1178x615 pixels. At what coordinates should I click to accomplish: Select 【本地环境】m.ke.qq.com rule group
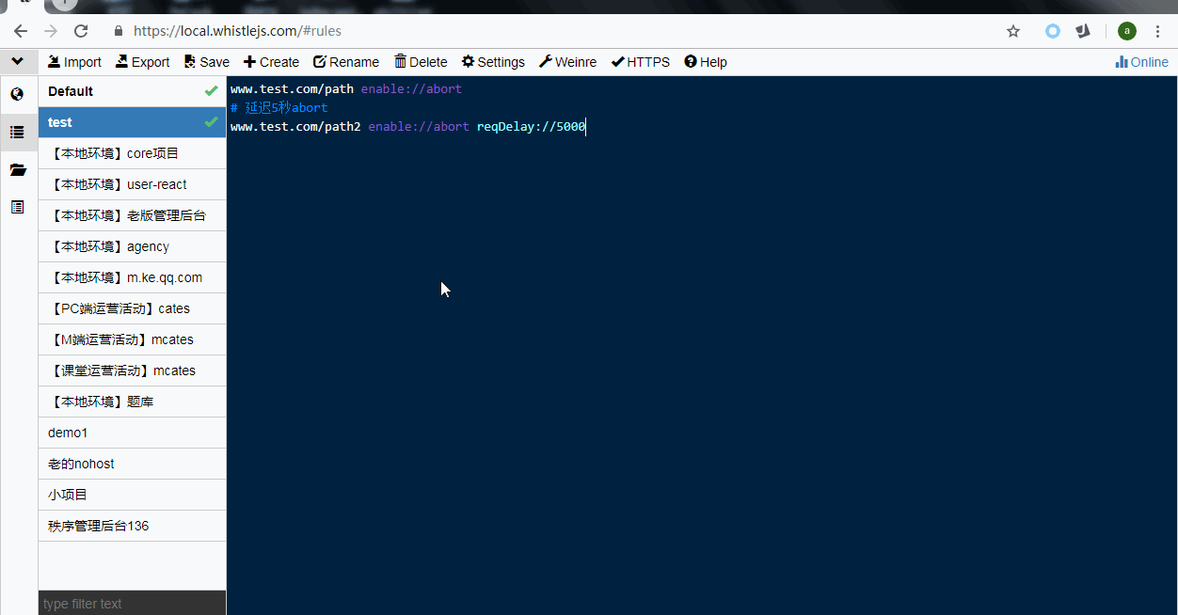(x=133, y=277)
